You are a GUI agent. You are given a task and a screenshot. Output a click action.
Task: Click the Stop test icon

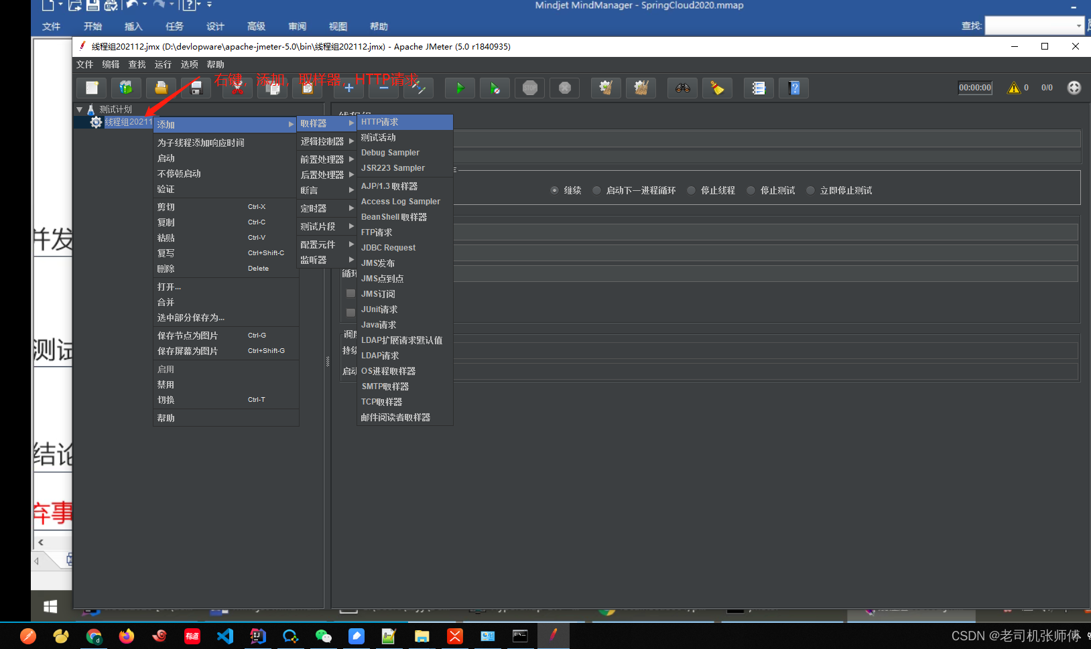(530, 88)
